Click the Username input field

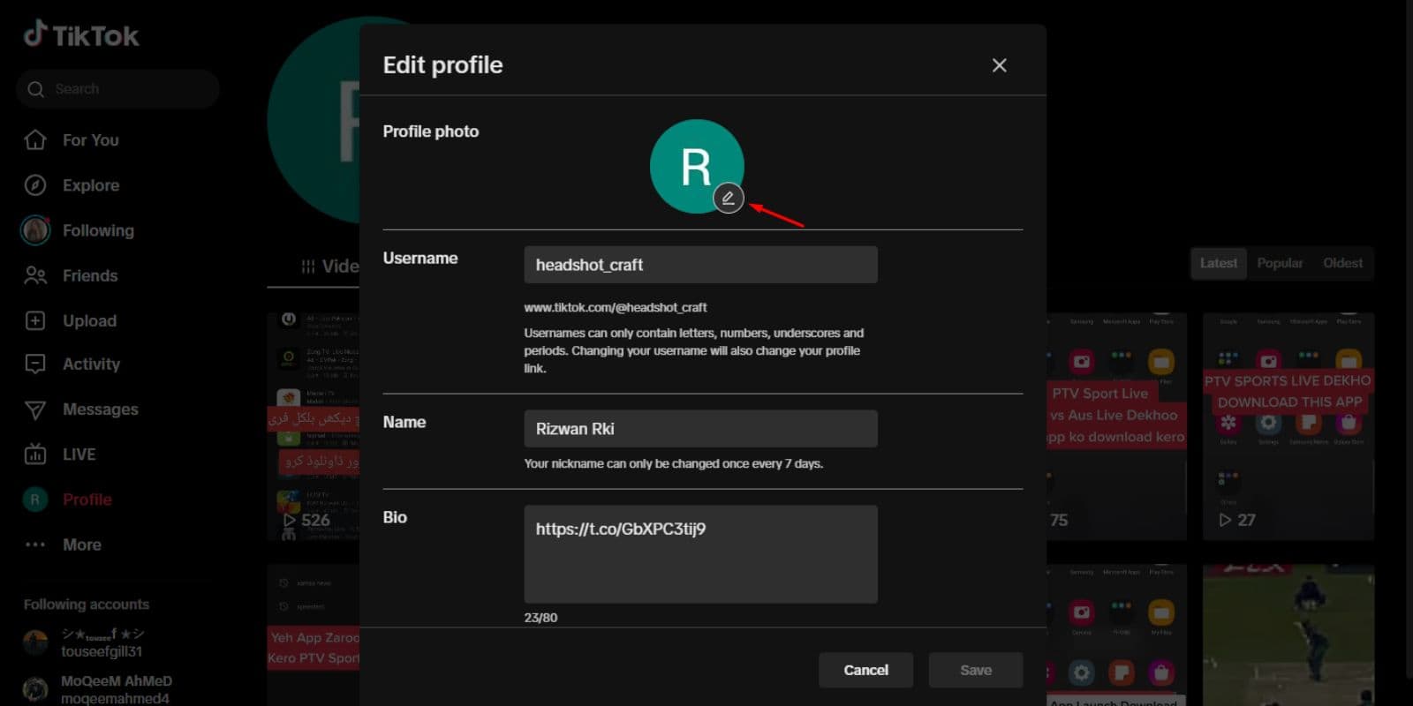pyautogui.click(x=700, y=265)
